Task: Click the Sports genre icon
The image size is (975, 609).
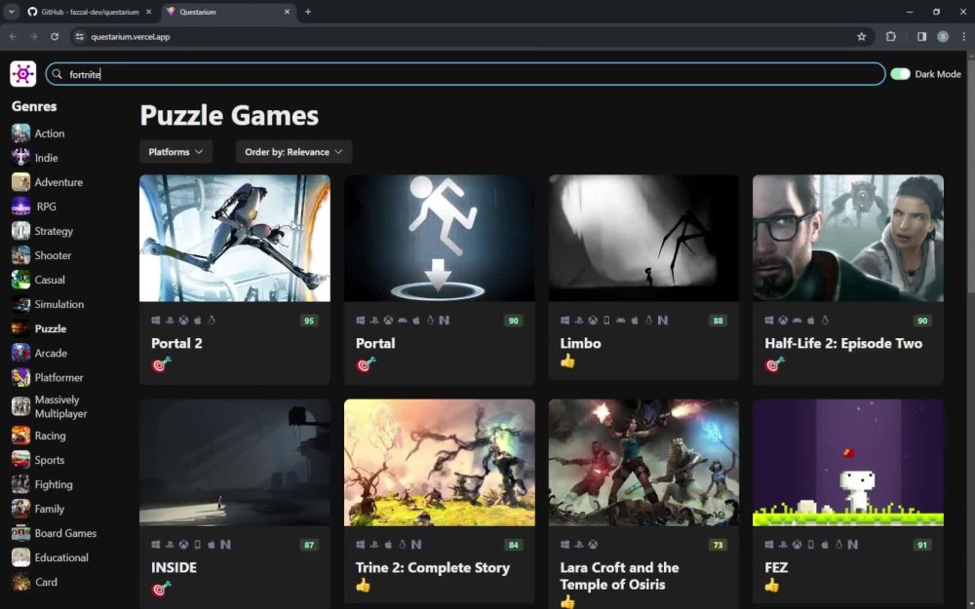Action: [20, 460]
